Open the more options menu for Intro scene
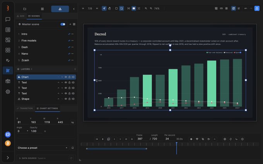The width and height of the screenshot is (263, 164). (72, 34)
